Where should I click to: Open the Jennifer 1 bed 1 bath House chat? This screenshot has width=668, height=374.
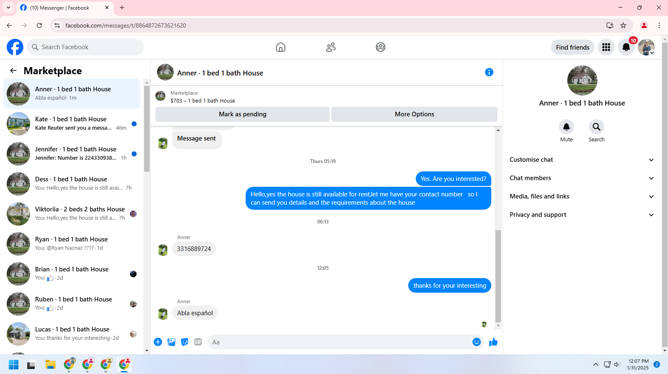click(71, 154)
